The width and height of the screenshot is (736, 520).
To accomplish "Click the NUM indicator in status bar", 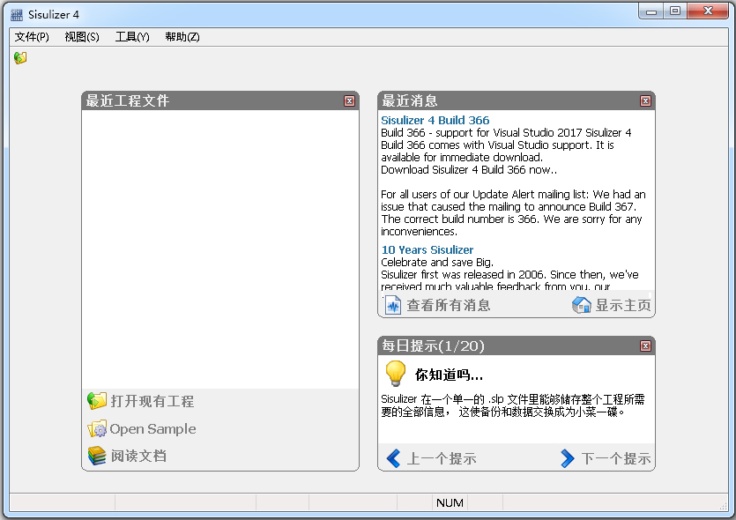I will (450, 503).
